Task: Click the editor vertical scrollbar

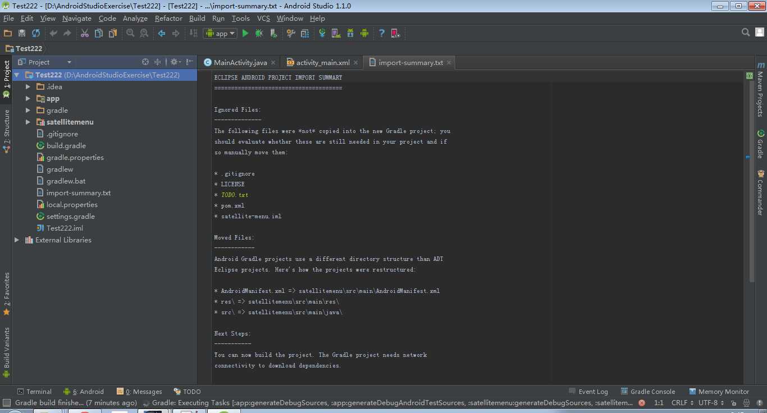Action: 752,182
